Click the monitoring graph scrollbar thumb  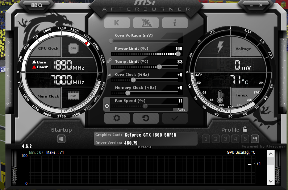coord(271,161)
